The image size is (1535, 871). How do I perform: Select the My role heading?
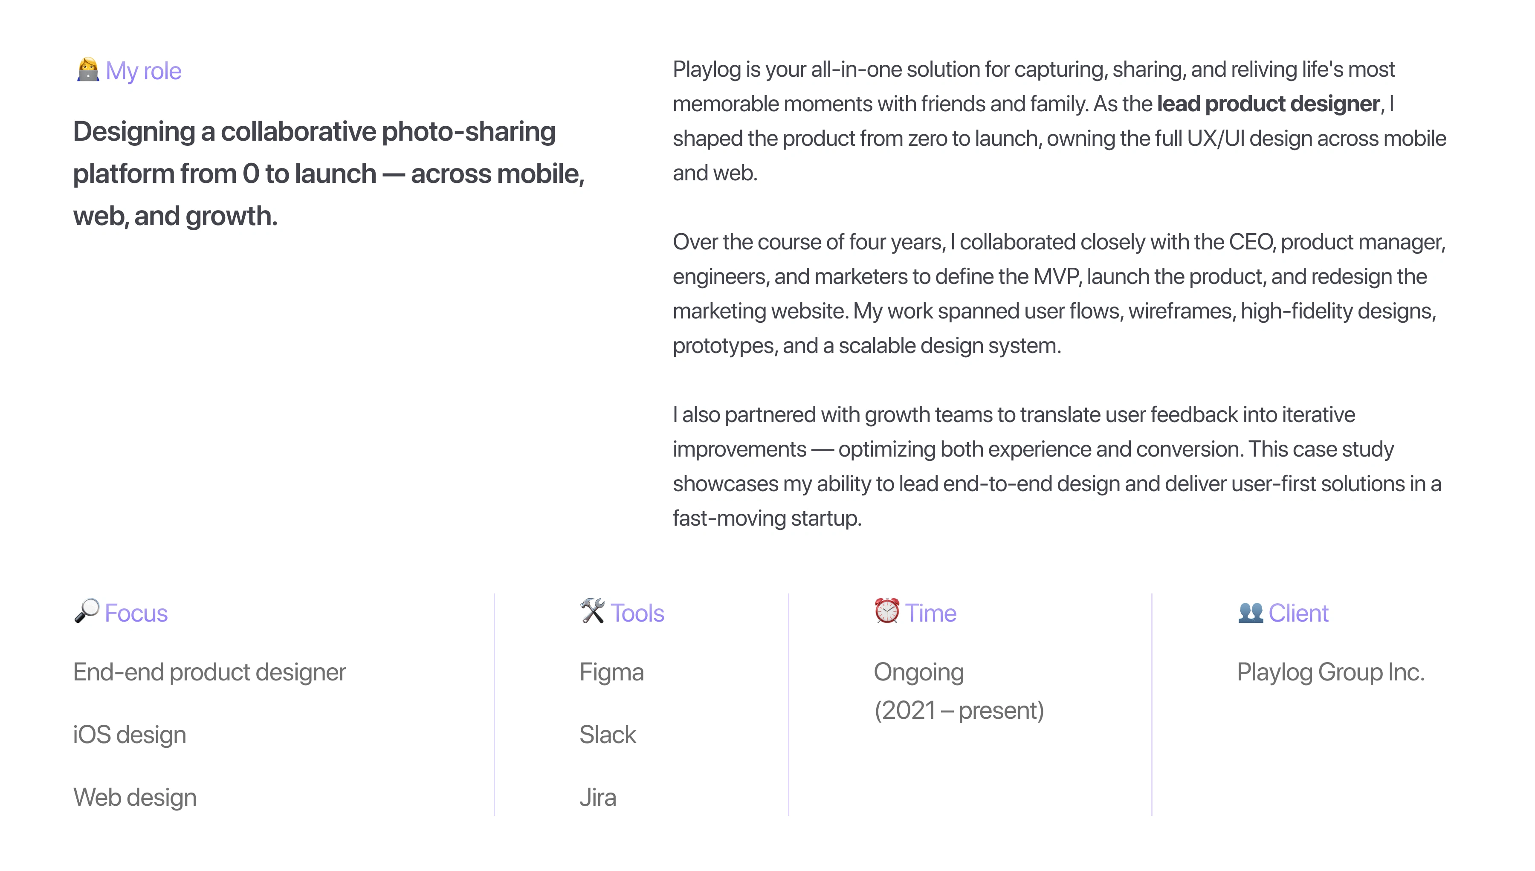pyautogui.click(x=144, y=71)
